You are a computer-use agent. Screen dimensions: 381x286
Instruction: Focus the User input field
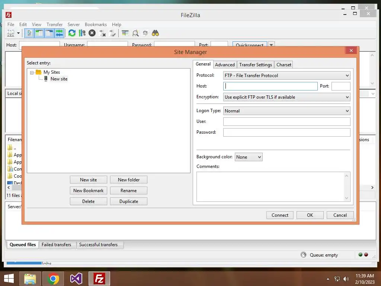pos(287,122)
